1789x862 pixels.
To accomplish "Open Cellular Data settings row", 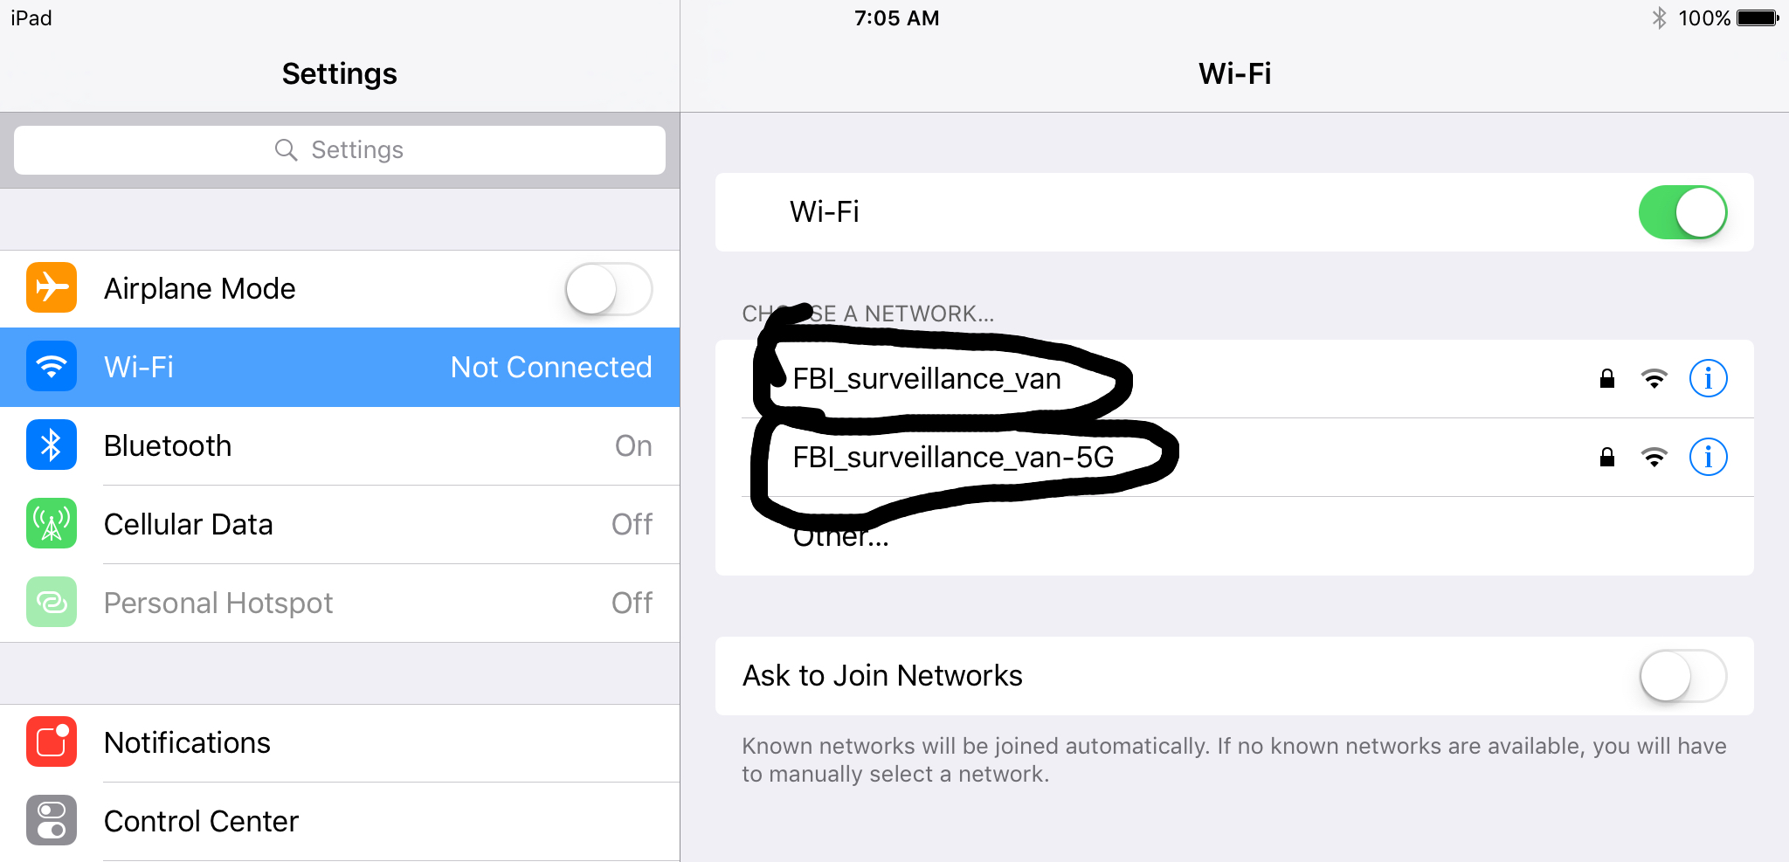I will click(340, 524).
